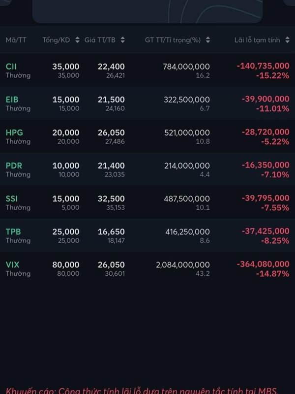Click the sort arrows beside Giá TT/TB
This screenshot has width=295, height=394.
point(122,40)
